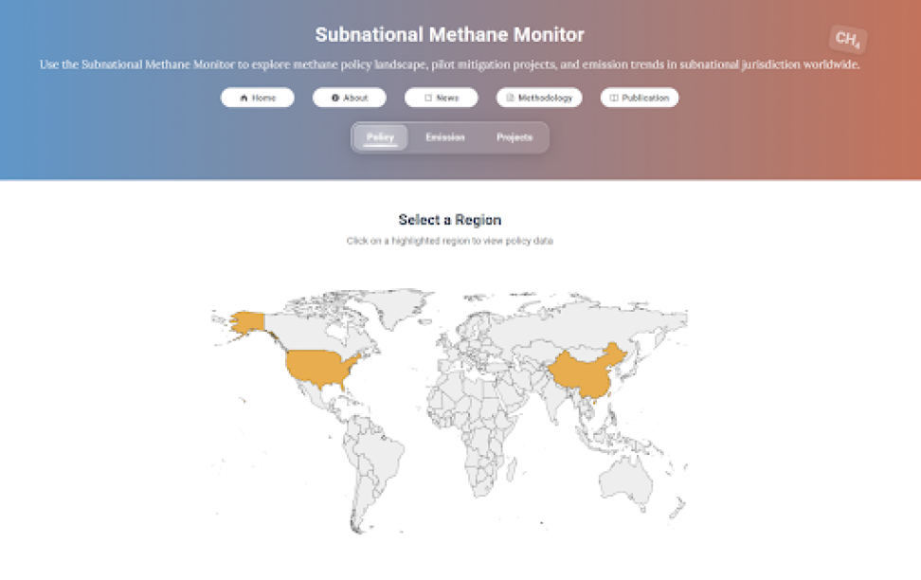Select the highlighted United States region
921x580 pixels.
click(x=318, y=367)
